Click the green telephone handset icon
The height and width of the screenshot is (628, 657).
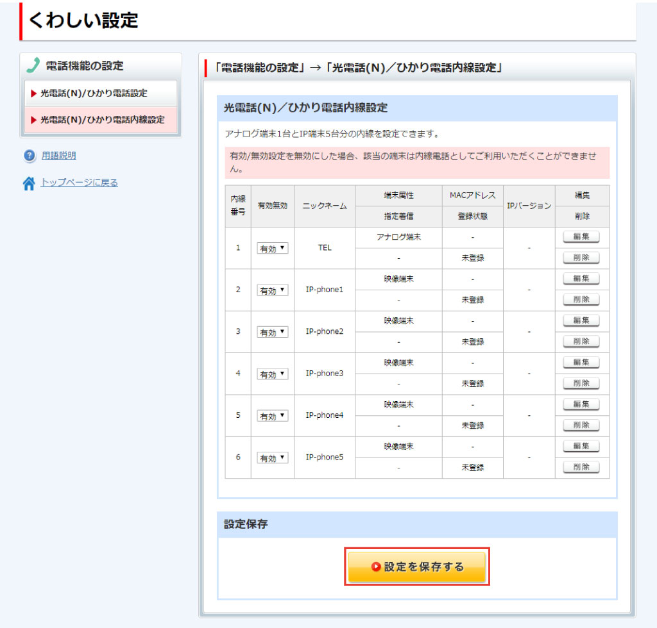33,65
